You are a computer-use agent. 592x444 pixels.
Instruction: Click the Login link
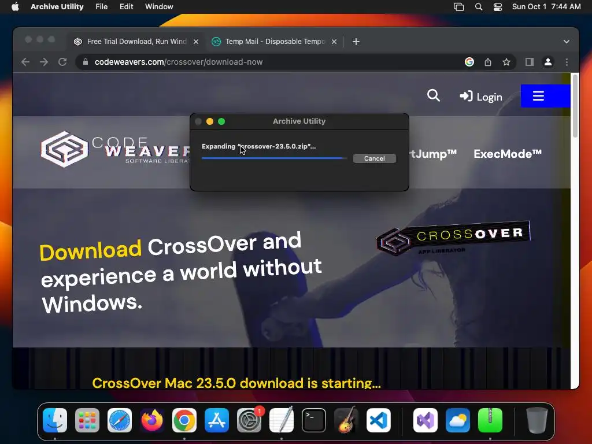point(481,97)
